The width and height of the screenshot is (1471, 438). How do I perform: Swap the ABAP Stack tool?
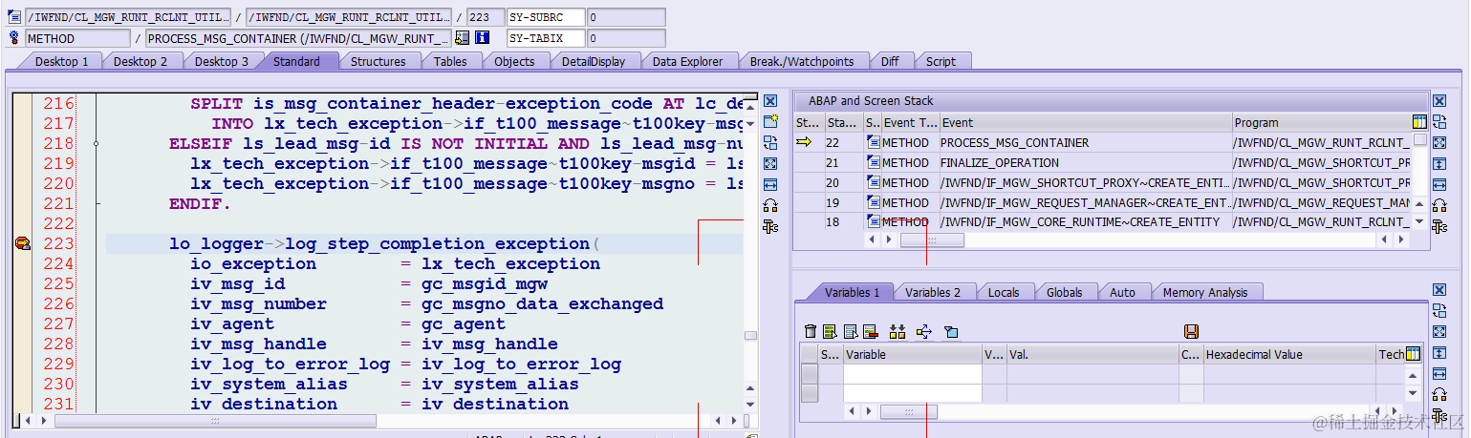coord(1440,121)
